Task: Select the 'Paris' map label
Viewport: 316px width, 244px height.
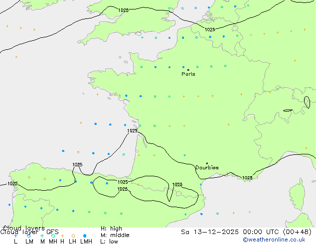Action: [188, 74]
